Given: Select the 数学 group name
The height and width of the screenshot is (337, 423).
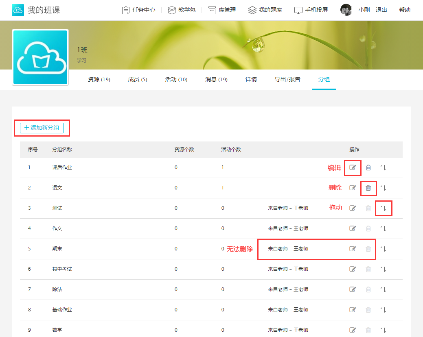Looking at the screenshot, I should pos(57,330).
